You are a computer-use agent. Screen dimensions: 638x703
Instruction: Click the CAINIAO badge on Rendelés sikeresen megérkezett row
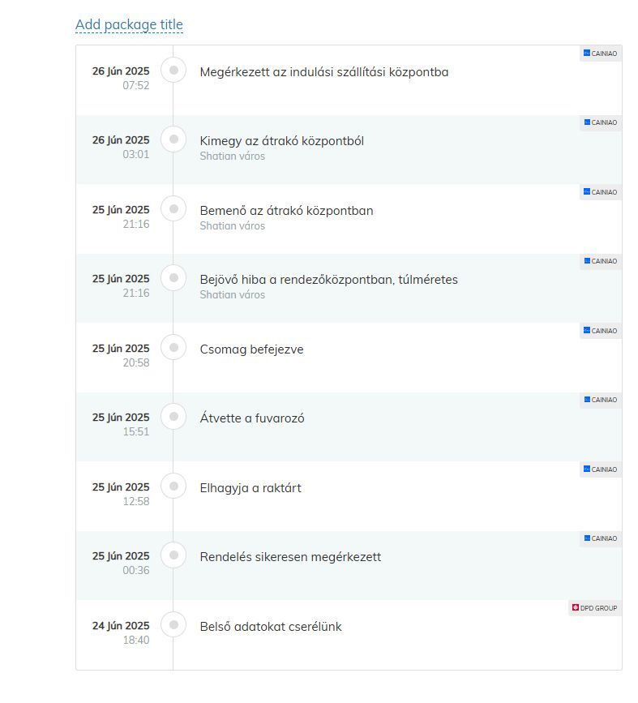point(601,538)
